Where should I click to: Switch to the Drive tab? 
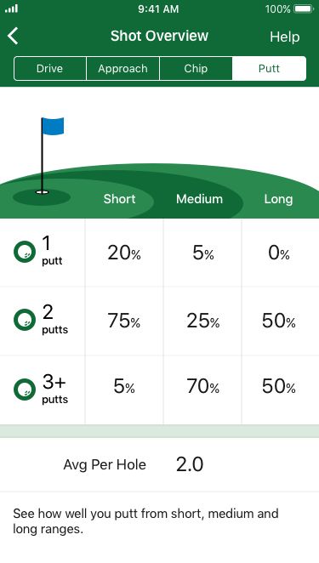click(50, 68)
